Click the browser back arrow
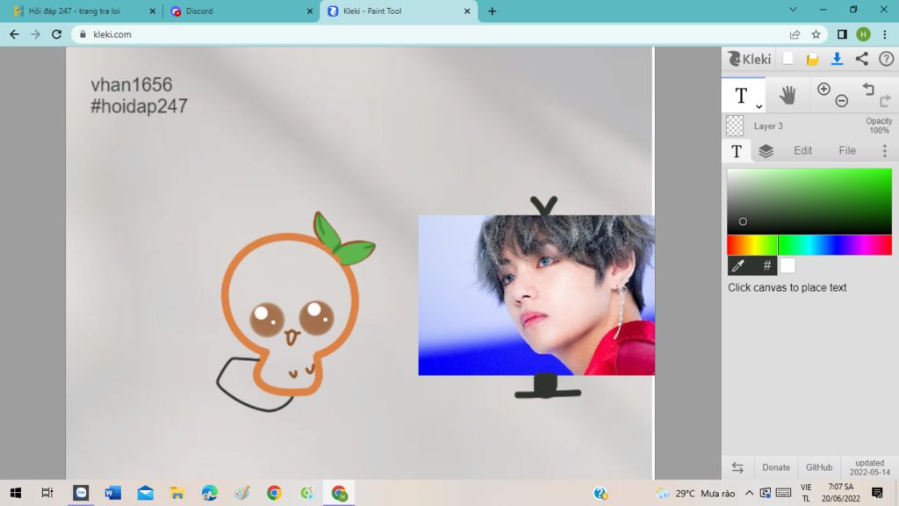Image resolution: width=899 pixels, height=506 pixels. coord(14,34)
